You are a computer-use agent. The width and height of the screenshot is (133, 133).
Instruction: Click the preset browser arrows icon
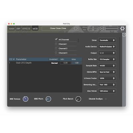pyautogui.click(x=75, y=29)
